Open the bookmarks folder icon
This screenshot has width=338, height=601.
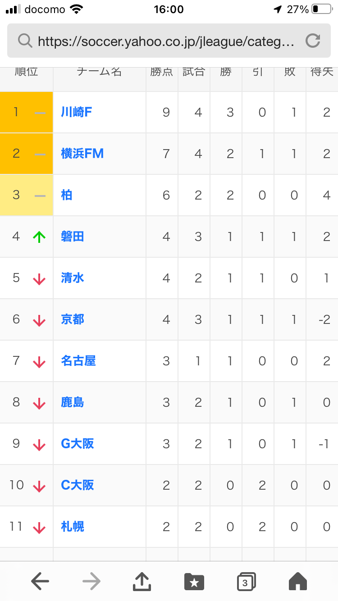click(x=194, y=582)
